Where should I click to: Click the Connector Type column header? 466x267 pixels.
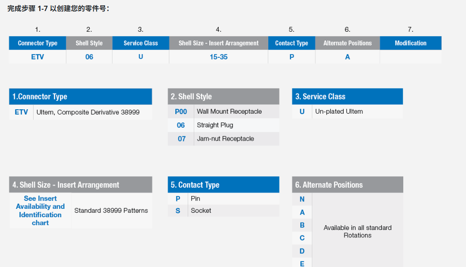click(38, 43)
